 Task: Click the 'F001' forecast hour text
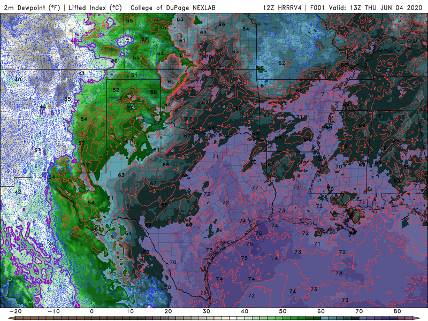[317, 8]
